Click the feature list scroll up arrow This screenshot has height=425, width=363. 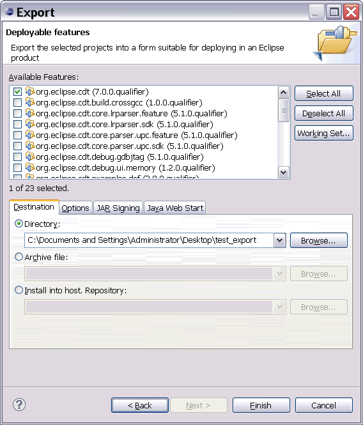[284, 93]
